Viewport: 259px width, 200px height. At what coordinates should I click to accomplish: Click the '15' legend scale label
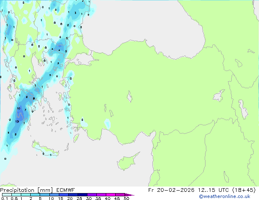click(x=60, y=198)
